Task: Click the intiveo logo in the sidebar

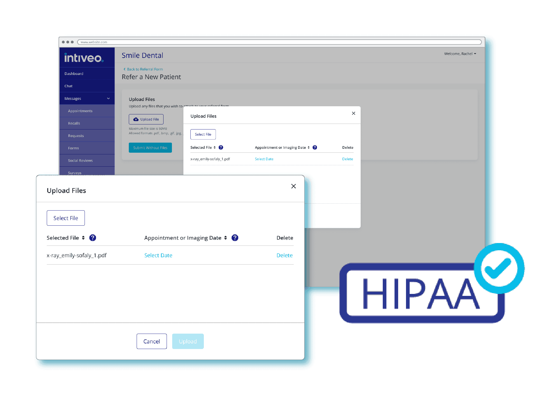Action: click(x=84, y=58)
